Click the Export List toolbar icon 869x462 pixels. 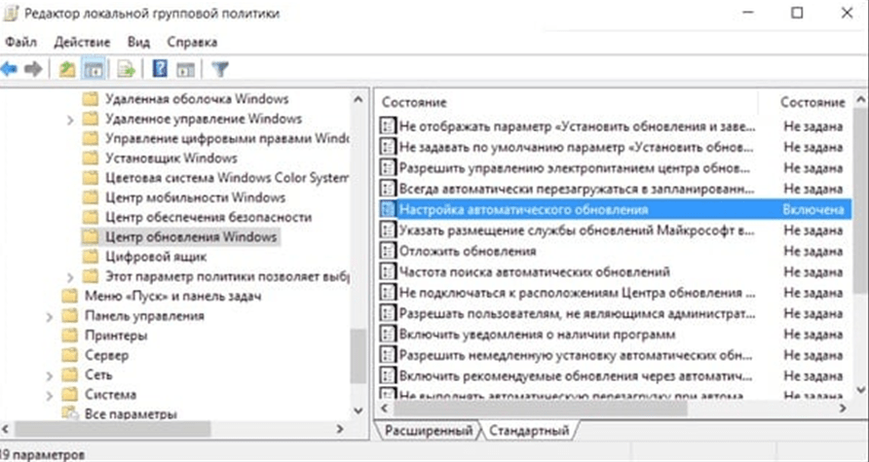point(126,69)
